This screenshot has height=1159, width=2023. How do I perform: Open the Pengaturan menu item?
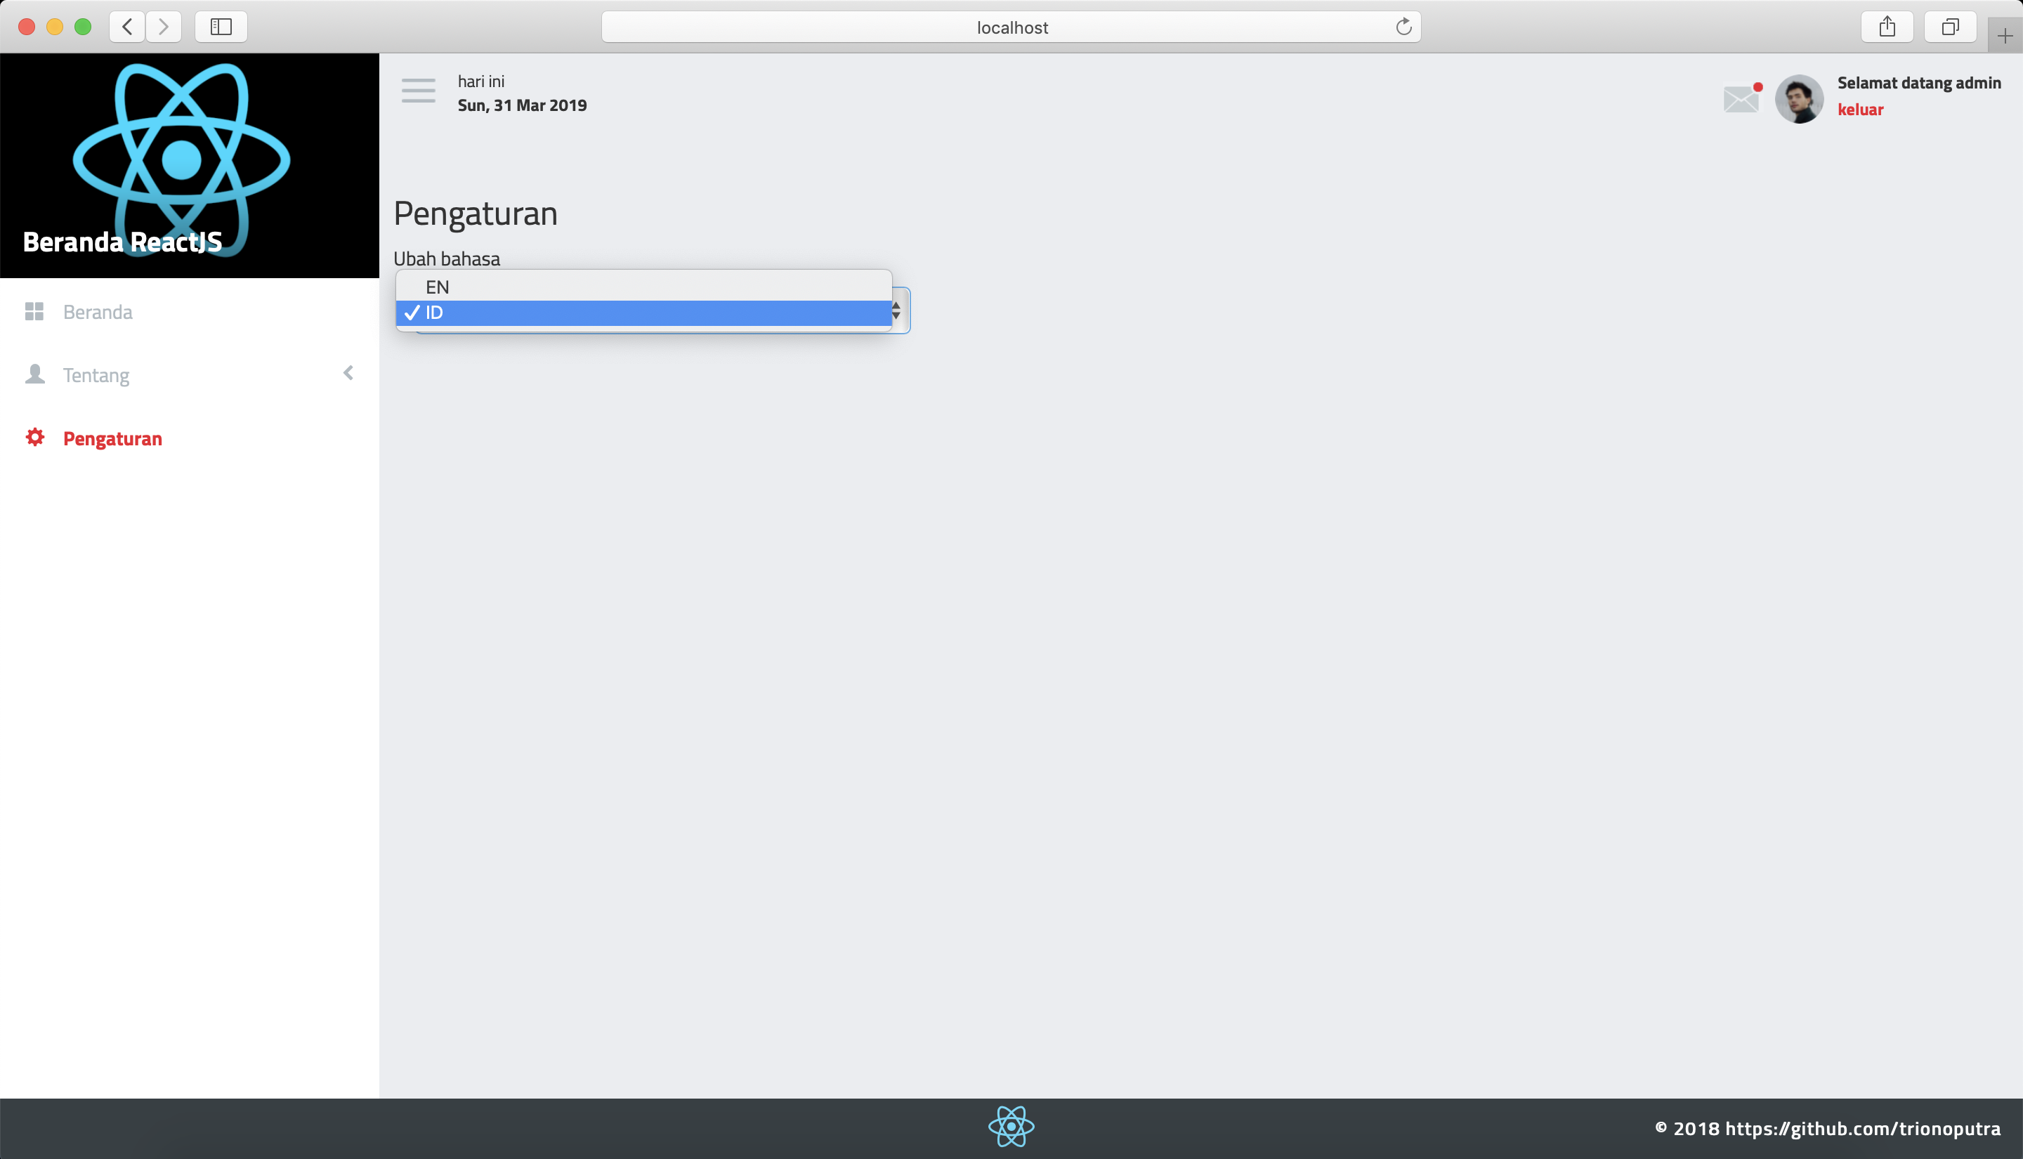click(112, 438)
